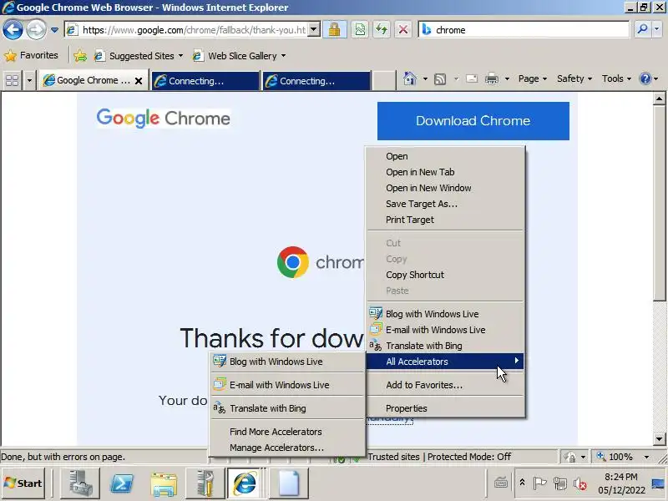668x501 pixels.
Task: Click the RSS Feeds icon
Action: pyautogui.click(x=440, y=78)
